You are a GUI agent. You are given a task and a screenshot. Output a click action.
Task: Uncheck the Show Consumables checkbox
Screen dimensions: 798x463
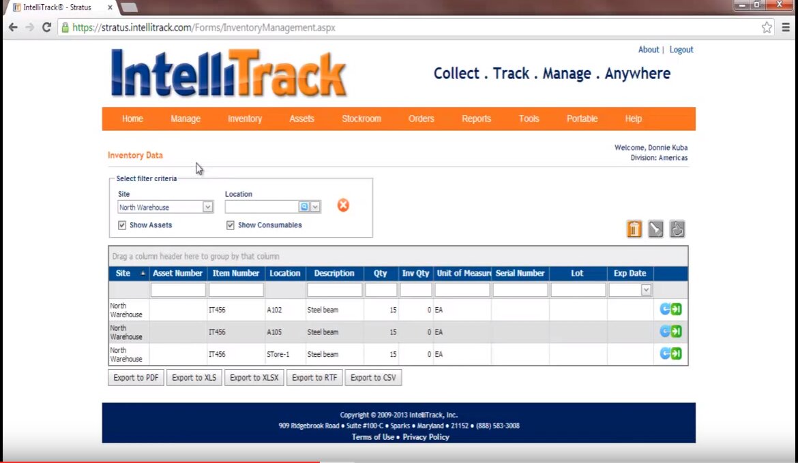231,225
